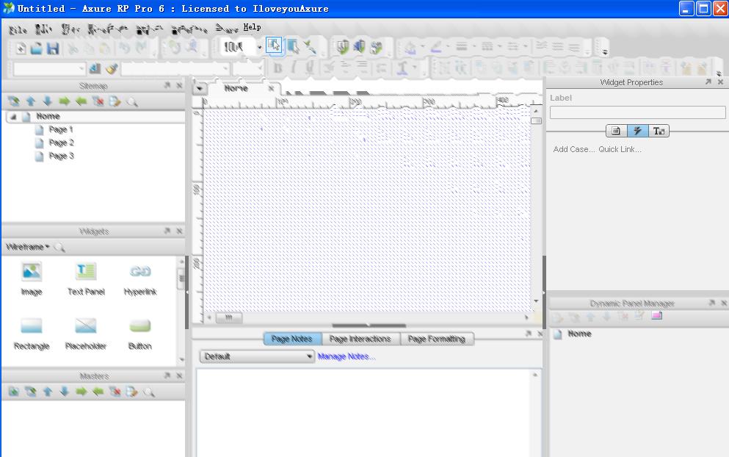Pick the Button widget icon

[140, 325]
